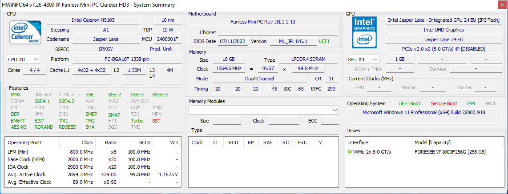Viewport: 508px width, 194px height.
Task: Click the NVMe 2x 8.0 GT/s interface entry
Action: tap(371, 152)
